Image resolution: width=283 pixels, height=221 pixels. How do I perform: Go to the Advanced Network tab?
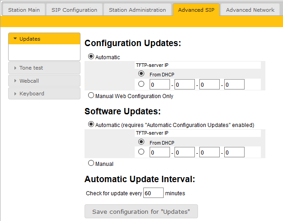[250, 10]
